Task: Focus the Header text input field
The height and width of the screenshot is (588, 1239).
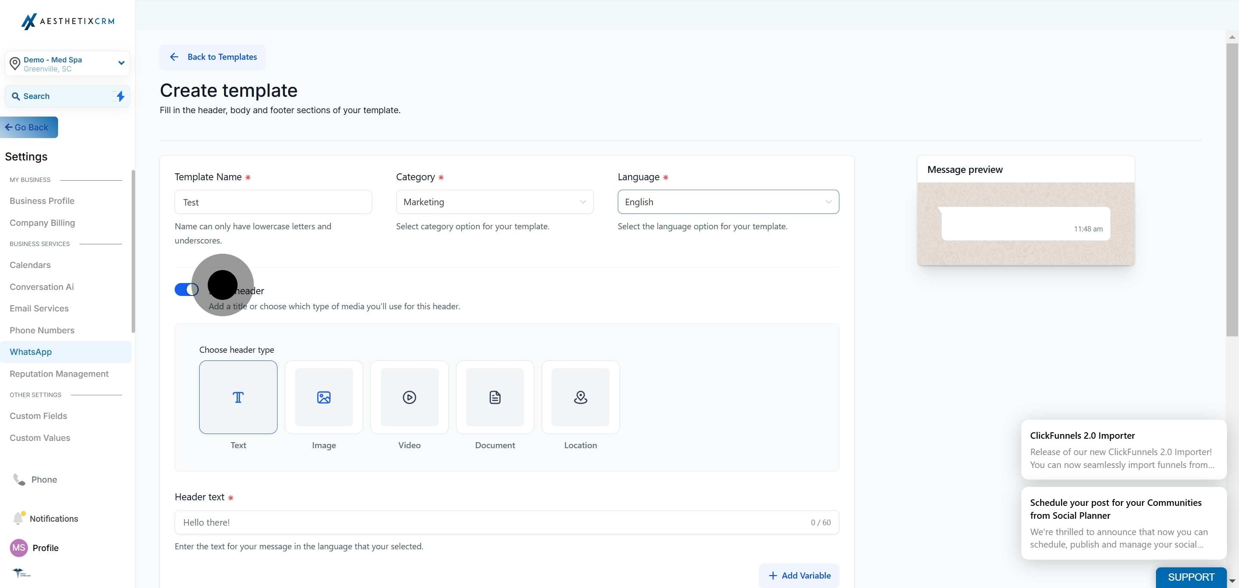Action: 506,522
